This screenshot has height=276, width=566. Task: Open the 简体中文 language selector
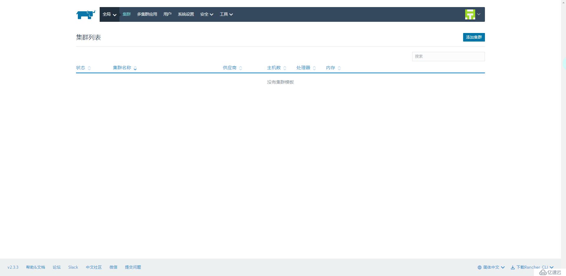[491, 267]
